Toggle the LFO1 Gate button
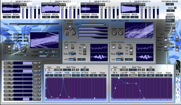 pyautogui.click(x=66, y=48)
